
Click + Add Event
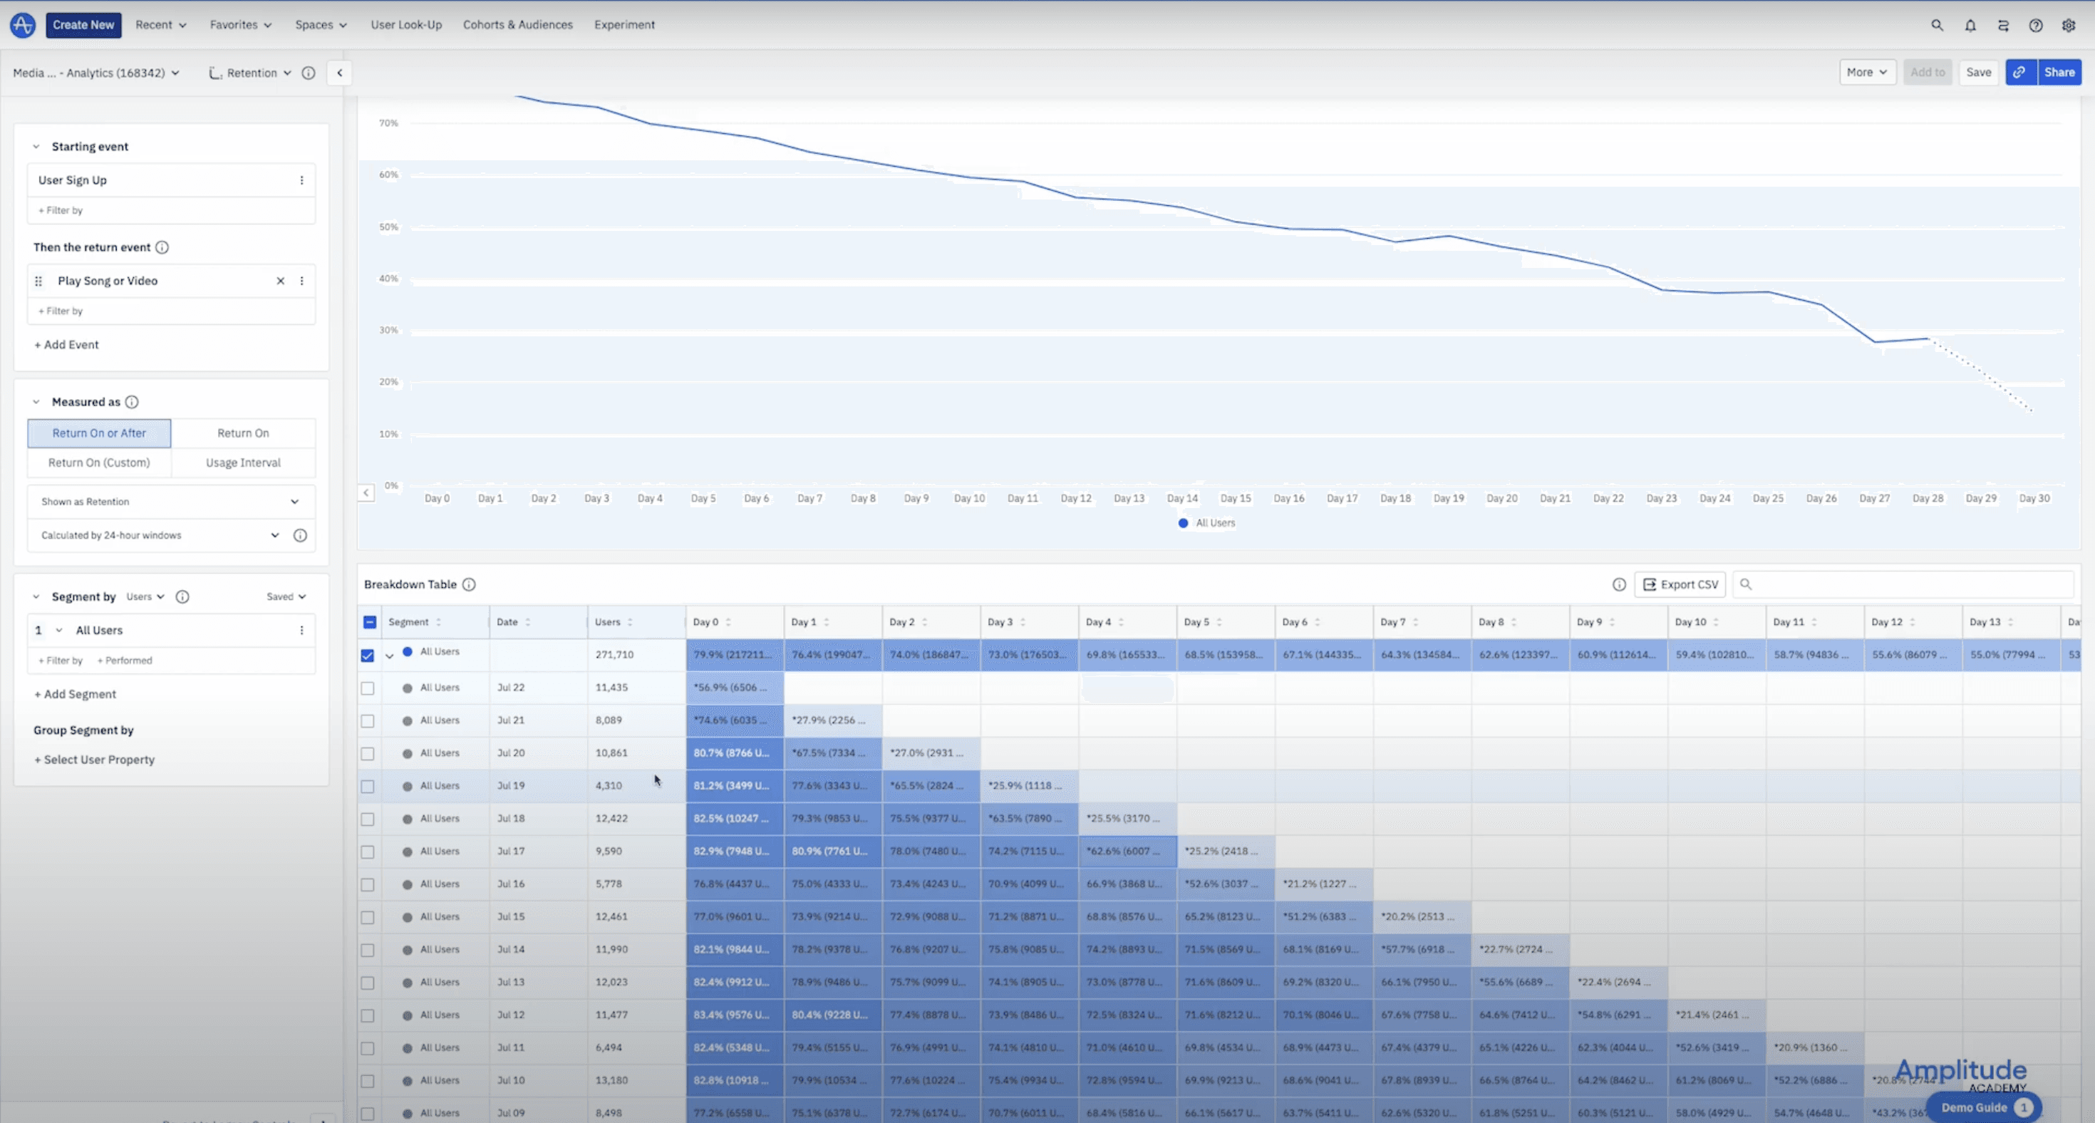pyautogui.click(x=67, y=345)
